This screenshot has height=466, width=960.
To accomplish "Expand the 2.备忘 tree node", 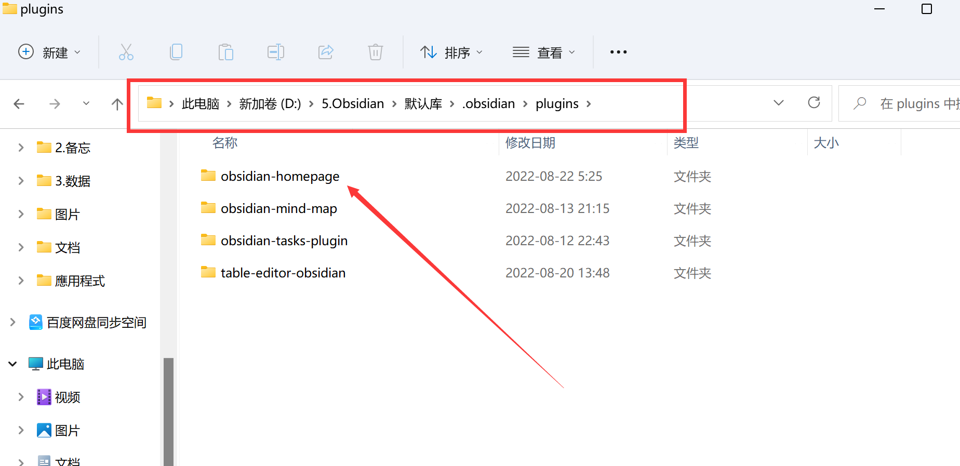I will [21, 148].
